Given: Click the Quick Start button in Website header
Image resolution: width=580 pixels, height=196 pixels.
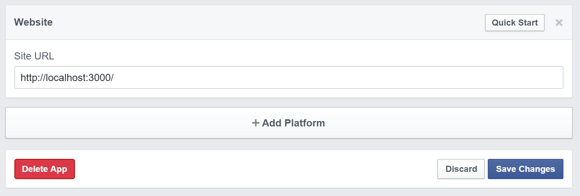Looking at the screenshot, I should coord(514,23).
